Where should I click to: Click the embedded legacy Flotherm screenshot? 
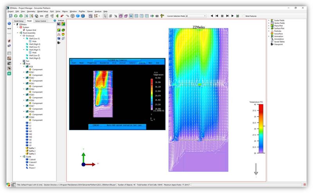point(117,94)
